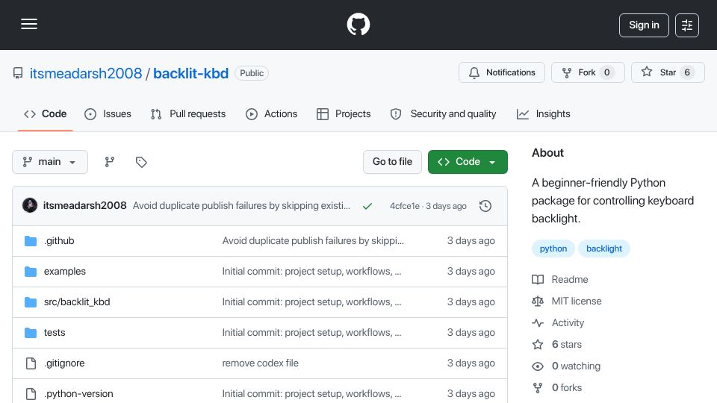Open commit hash 4cfce1e
The width and height of the screenshot is (717, 403).
pos(405,206)
